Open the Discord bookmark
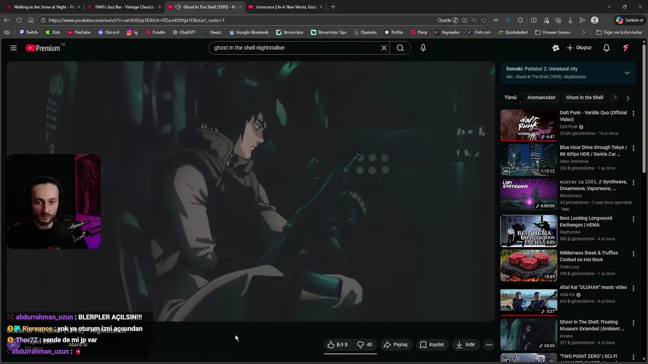Viewport: 648px width, 364px height. coord(108,32)
